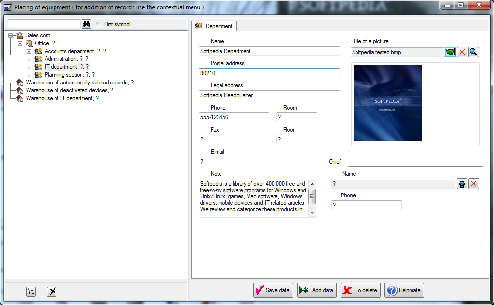
Task: Expand IT department node
Action: point(29,67)
